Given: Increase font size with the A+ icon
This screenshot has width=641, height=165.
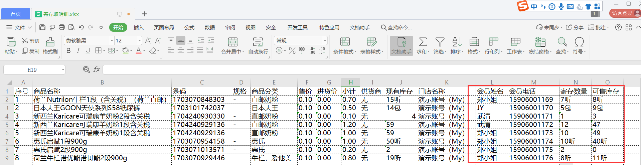Looking at the screenshot, I should click(148, 40).
